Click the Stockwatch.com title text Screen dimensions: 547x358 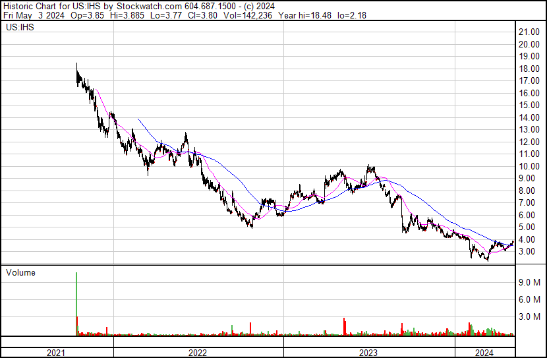coord(149,7)
